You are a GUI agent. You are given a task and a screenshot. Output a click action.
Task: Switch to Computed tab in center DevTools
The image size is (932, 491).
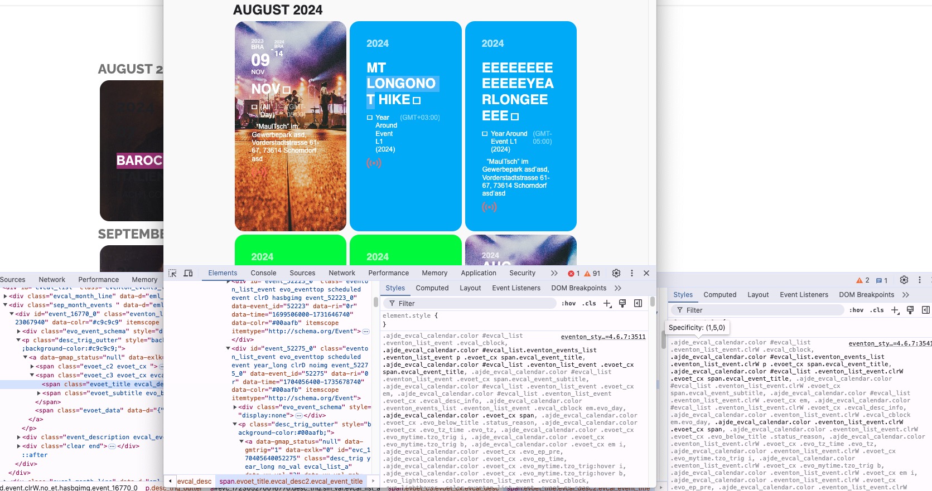432,288
